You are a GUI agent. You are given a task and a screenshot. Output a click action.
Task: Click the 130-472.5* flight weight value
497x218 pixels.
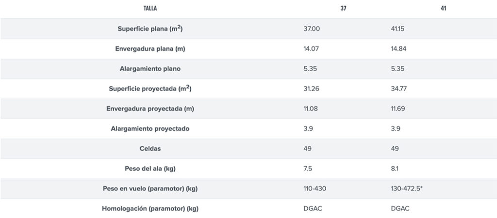(407, 188)
